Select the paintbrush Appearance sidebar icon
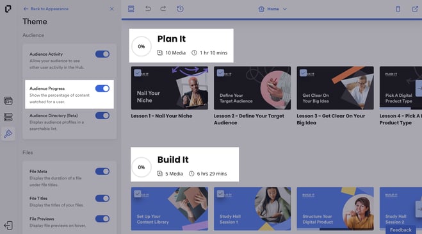422x234 pixels. (8, 134)
